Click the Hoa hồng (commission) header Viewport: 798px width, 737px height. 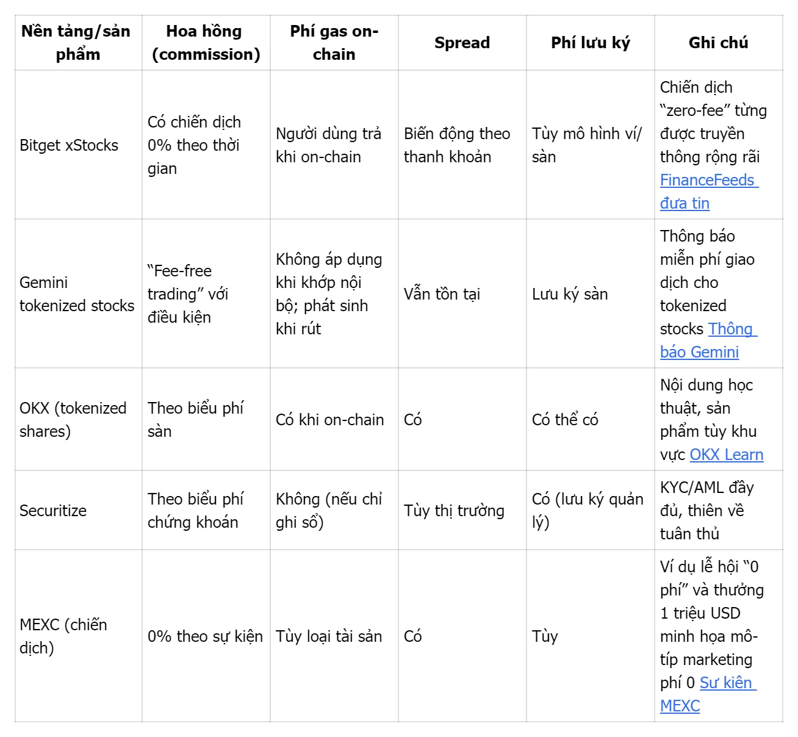point(206,43)
